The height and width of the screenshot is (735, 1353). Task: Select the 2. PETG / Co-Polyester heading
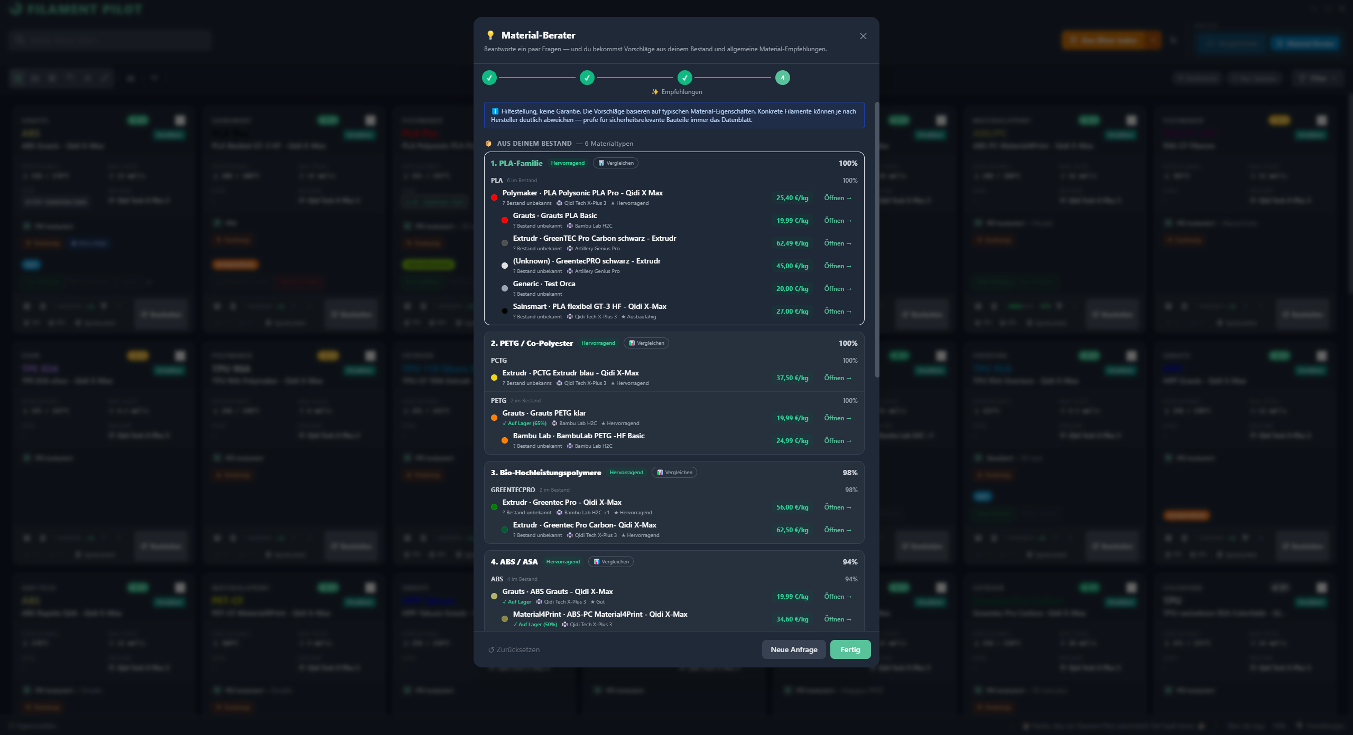(532, 343)
